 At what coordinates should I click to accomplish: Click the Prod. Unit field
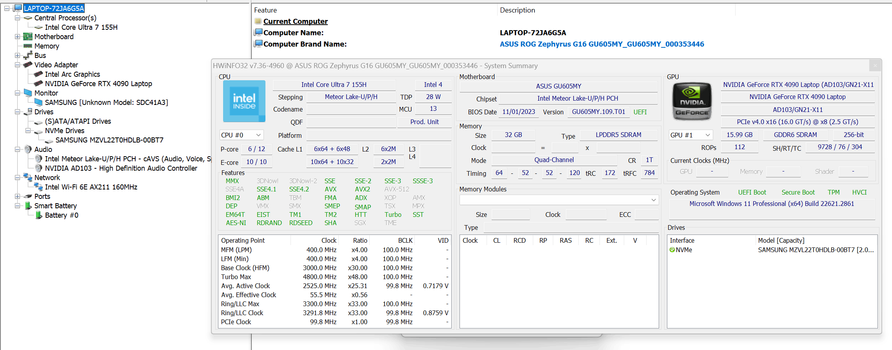point(425,122)
